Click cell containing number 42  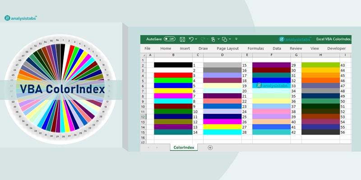[x=296, y=132]
